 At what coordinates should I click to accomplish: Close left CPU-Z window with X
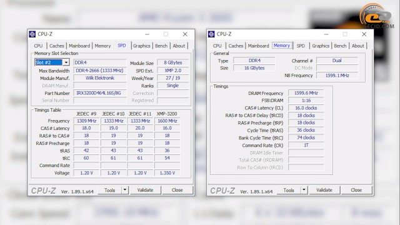coord(185,34)
